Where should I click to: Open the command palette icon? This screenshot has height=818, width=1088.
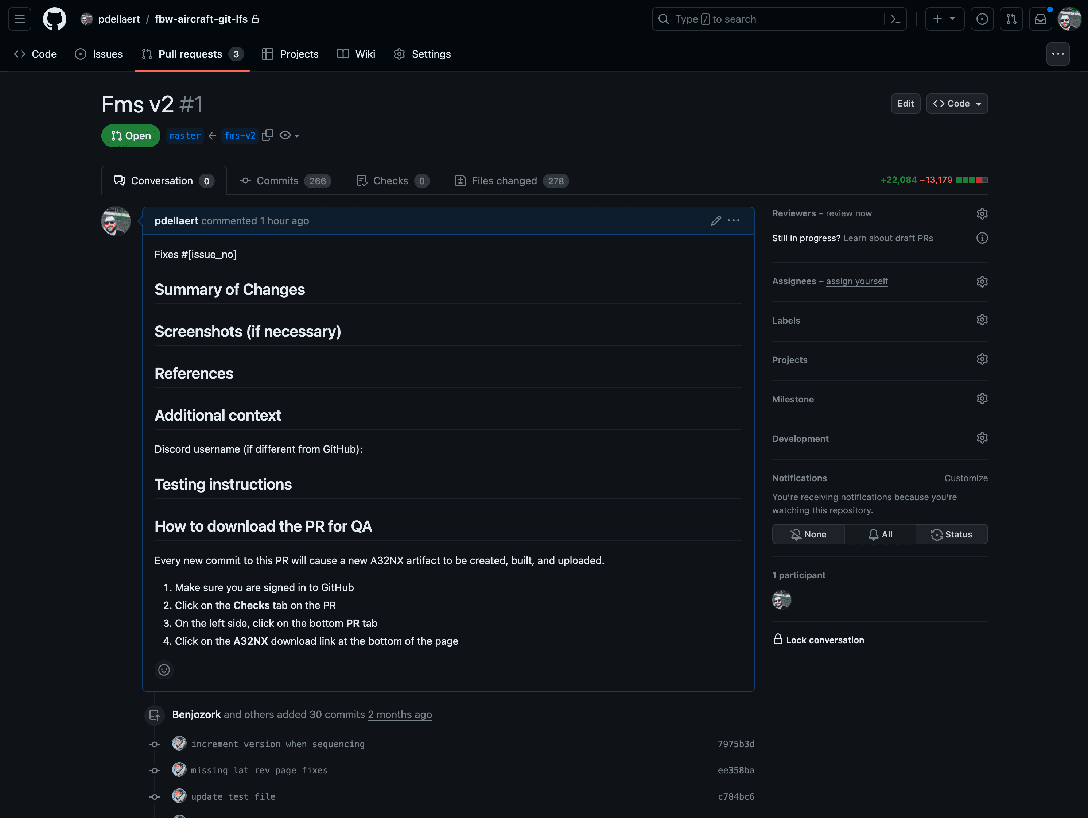[x=895, y=19]
